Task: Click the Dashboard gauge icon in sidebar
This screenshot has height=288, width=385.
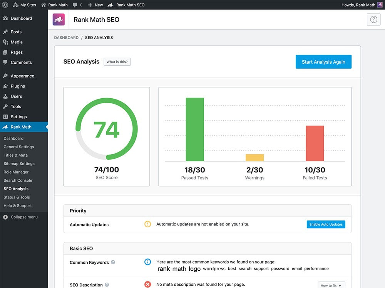Action: coord(5,18)
